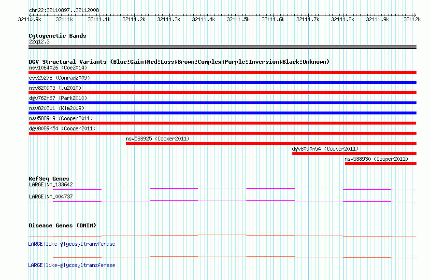Open the nsv820301 (Kim2009) variant label

tap(57, 108)
